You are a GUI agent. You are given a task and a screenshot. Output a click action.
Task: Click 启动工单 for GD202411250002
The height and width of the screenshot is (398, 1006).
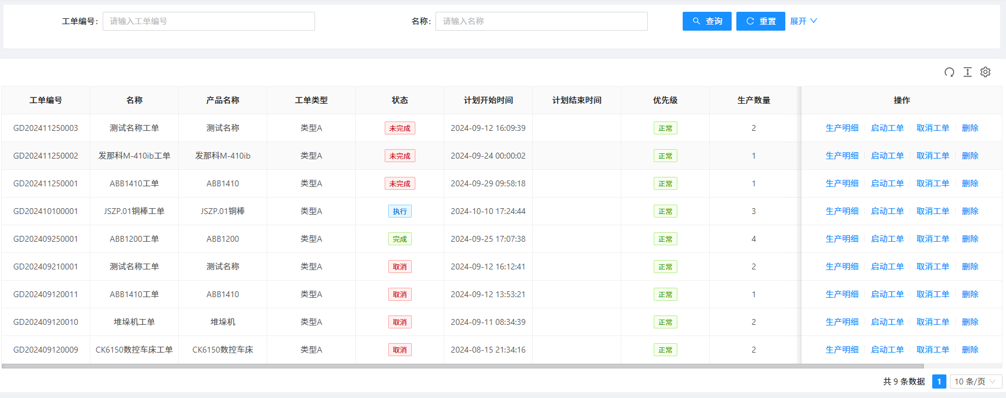coord(887,156)
